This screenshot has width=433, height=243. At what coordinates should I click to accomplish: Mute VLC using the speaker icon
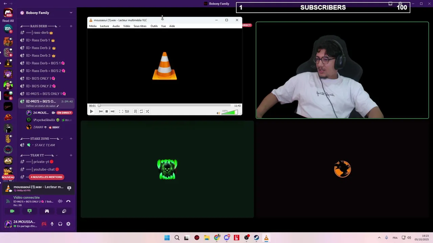[x=218, y=113]
